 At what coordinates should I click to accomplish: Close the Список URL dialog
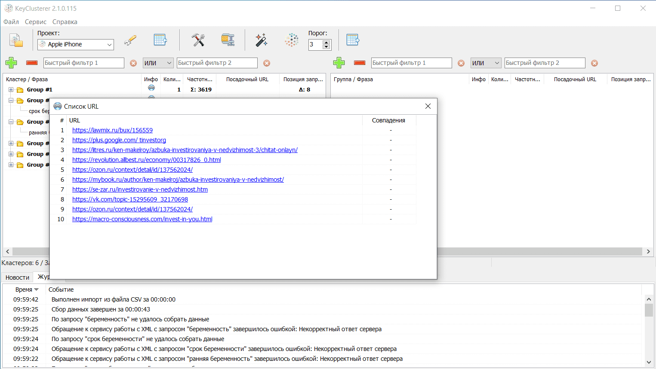point(428,106)
